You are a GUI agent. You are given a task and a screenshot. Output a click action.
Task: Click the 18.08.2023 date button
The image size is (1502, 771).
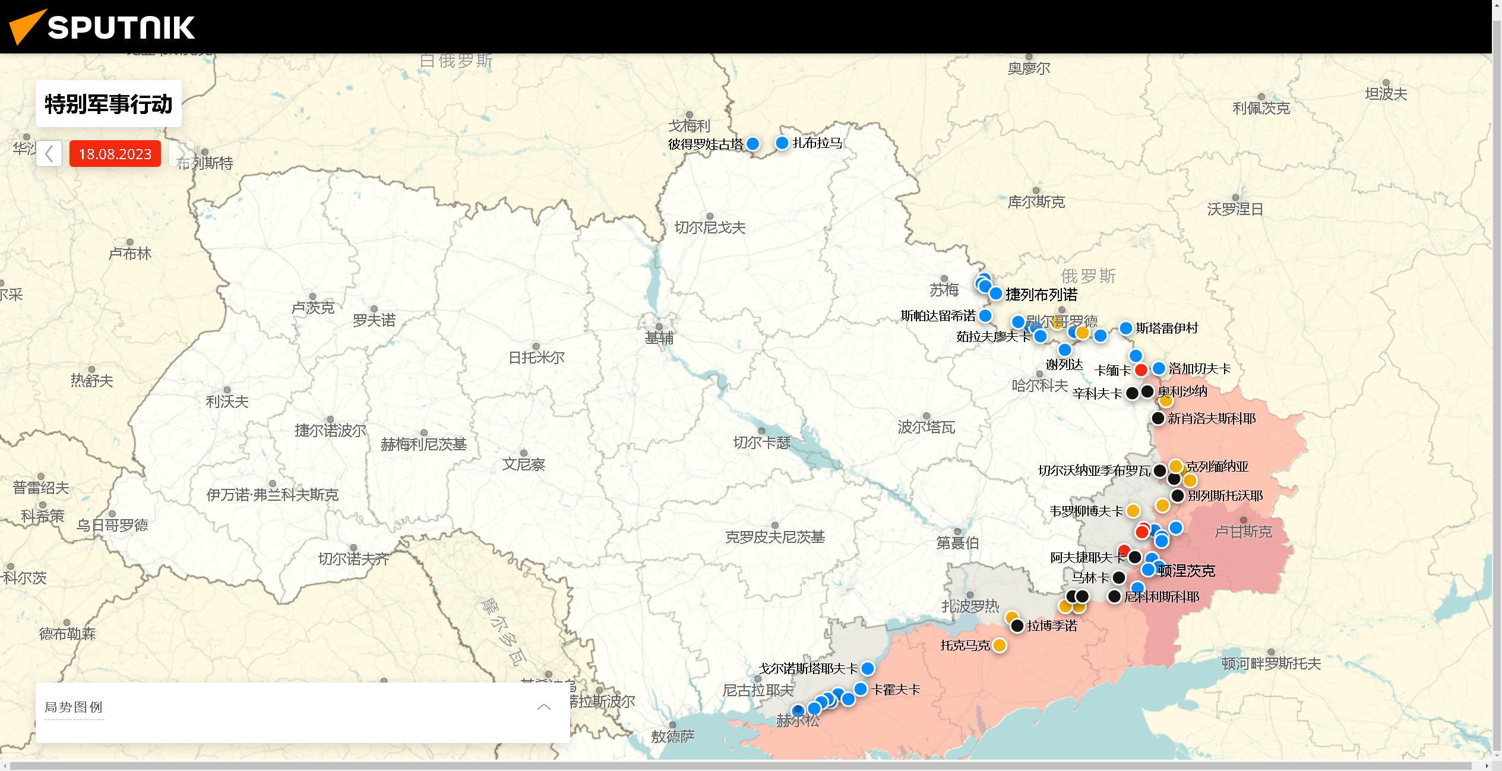115,154
